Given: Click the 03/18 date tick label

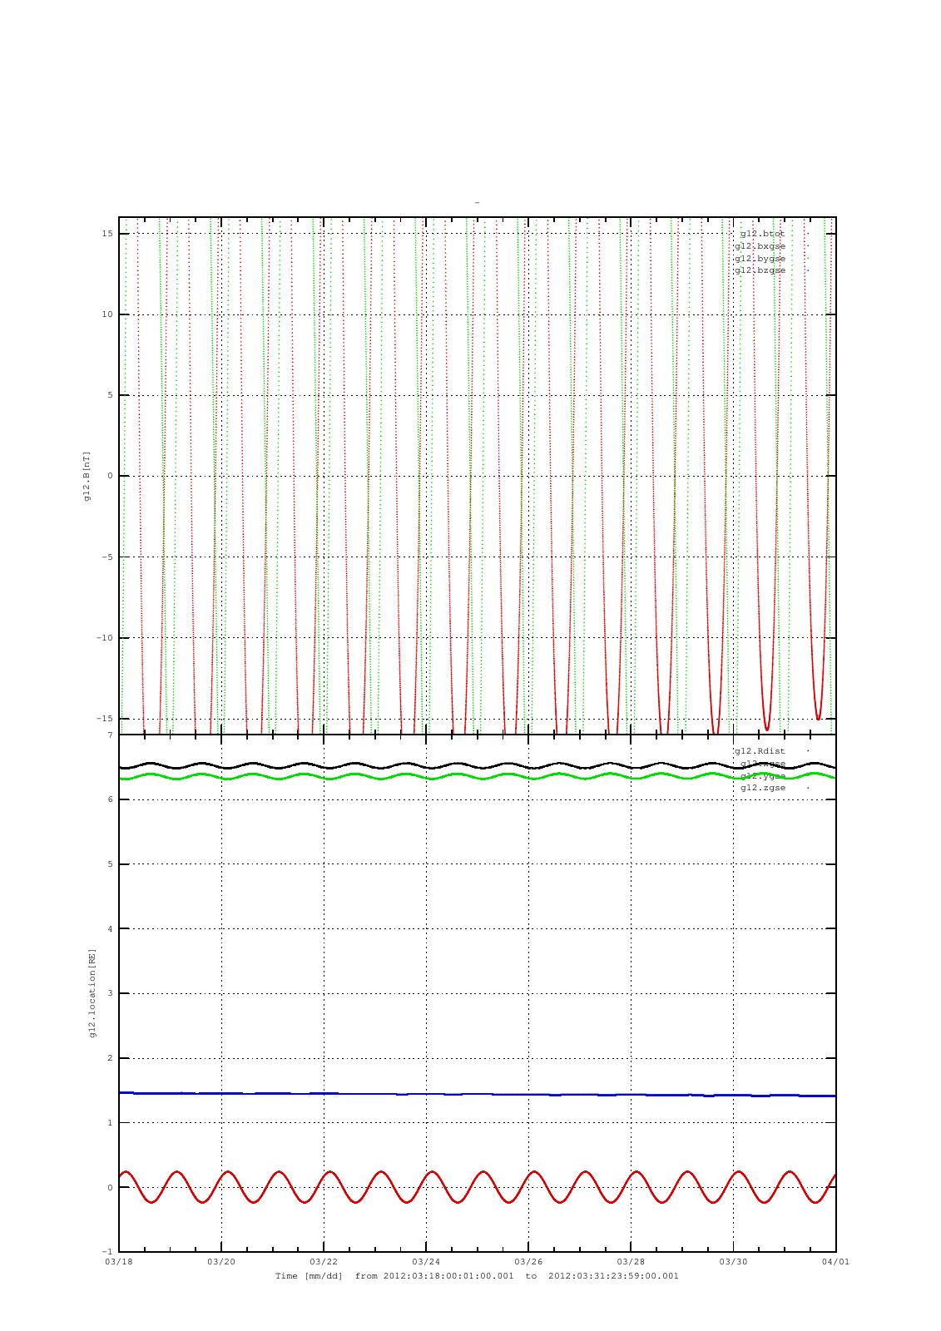Looking at the screenshot, I should pos(119,1262).
